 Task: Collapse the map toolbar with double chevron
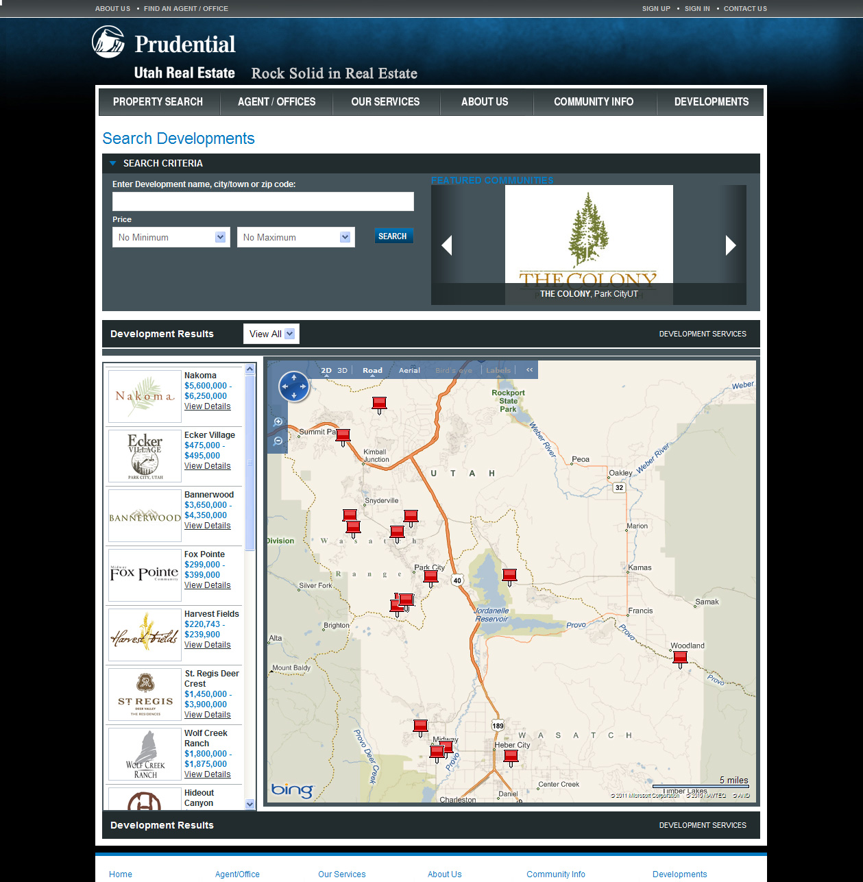[529, 370]
